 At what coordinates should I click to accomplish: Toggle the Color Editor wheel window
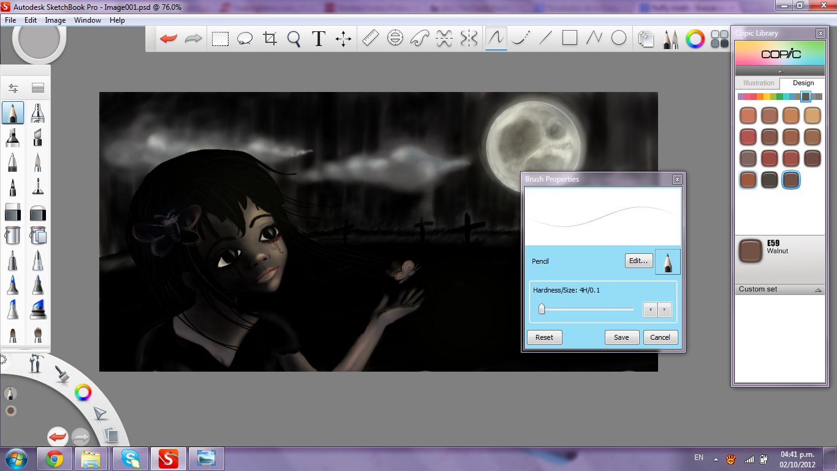point(695,39)
